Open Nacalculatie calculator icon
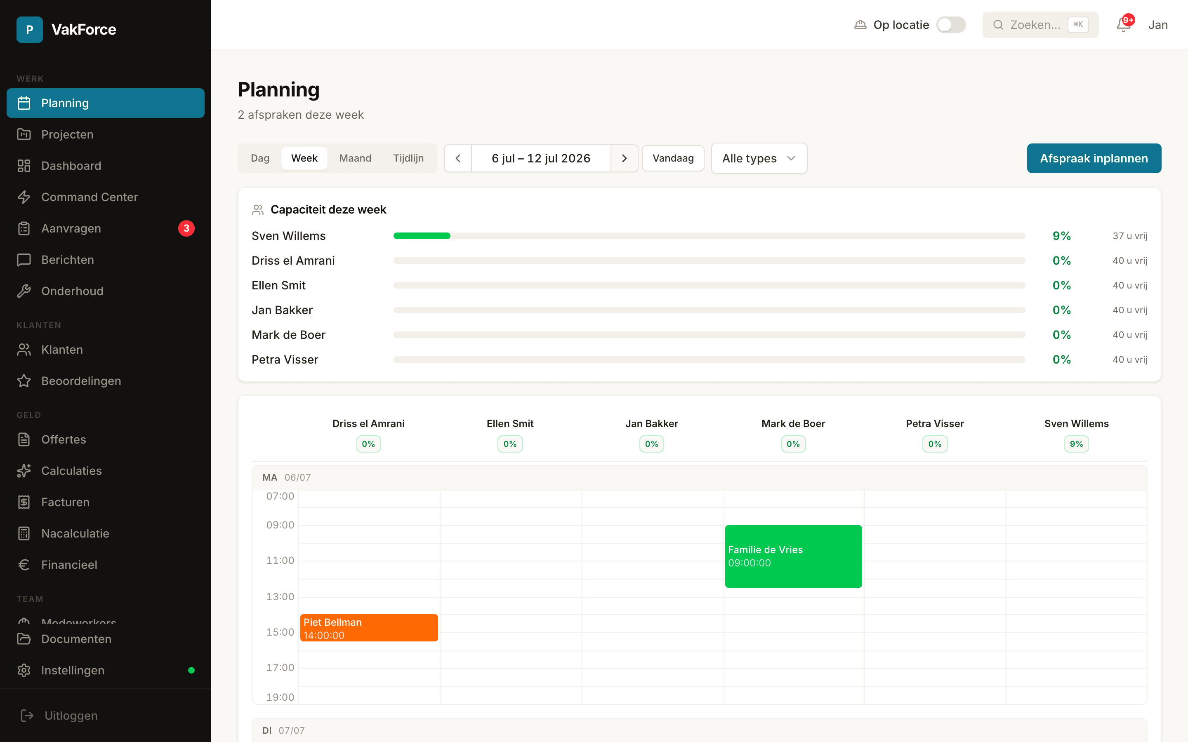This screenshot has height=742, width=1188. point(24,534)
